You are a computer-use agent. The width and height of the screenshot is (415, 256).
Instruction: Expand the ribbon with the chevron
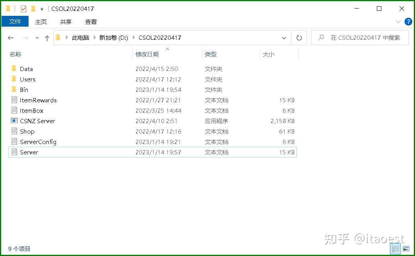tap(398, 22)
